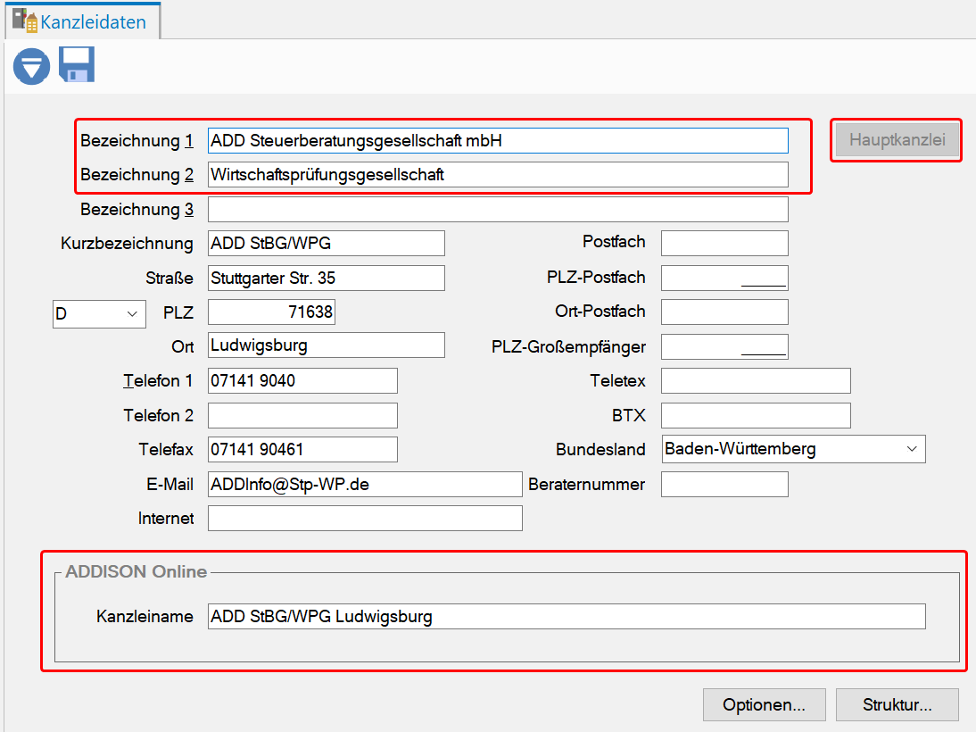Viewport: 976px width, 732px height.
Task: Focus the Teletex input field
Action: (x=756, y=380)
